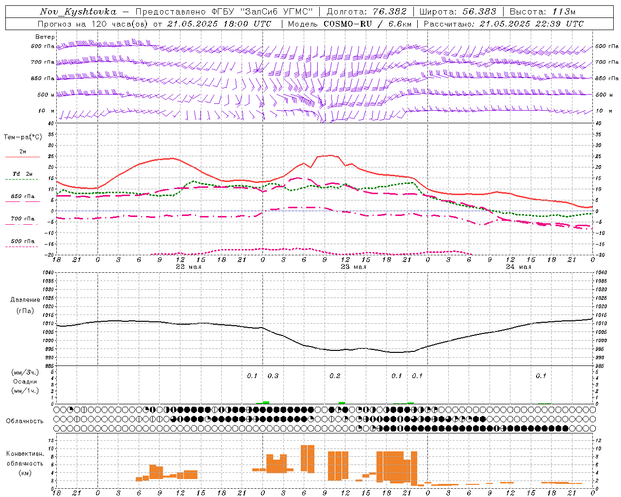This screenshot has width=621, height=497.
Task: Select the provider text ФГБУ "ЗапСиб УГМС"
Action: 262,12
